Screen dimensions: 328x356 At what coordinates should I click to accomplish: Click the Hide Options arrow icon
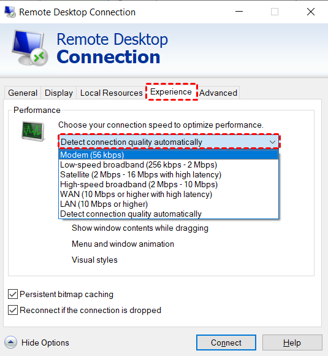(x=10, y=342)
